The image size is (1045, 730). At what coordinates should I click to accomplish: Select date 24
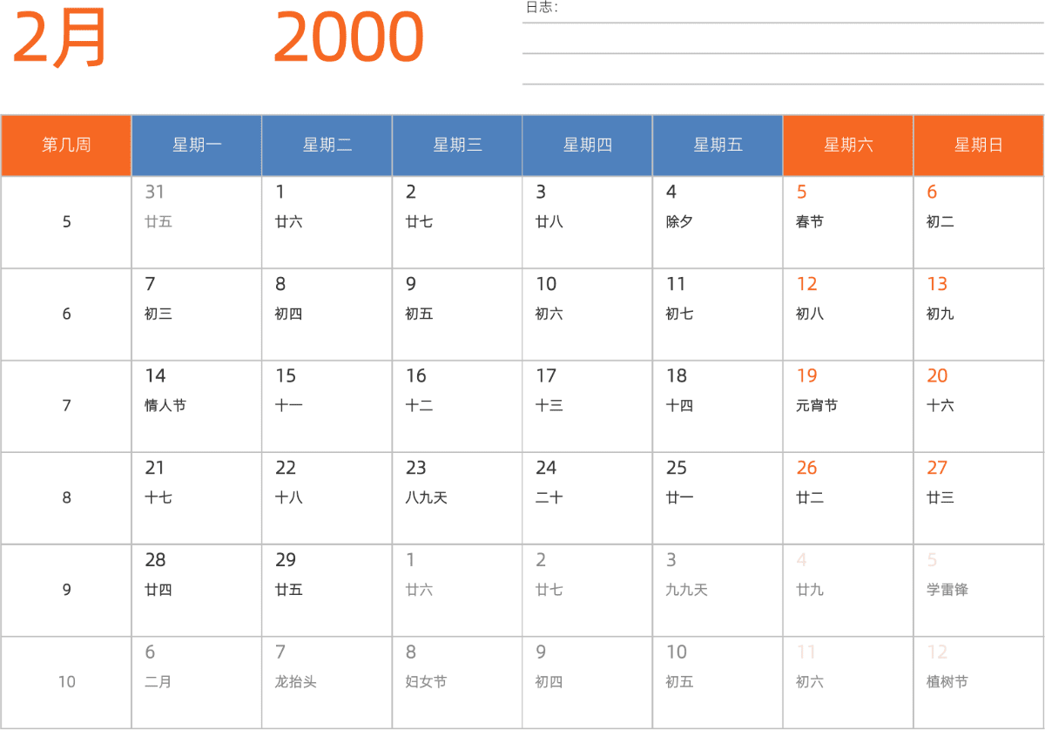[x=546, y=469]
